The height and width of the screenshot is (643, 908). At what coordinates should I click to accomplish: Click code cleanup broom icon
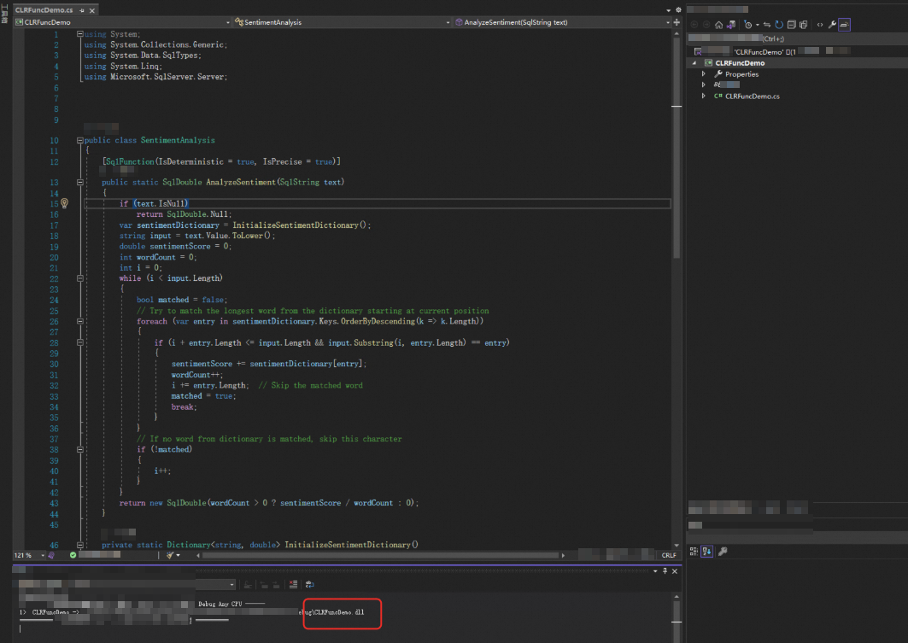click(170, 555)
